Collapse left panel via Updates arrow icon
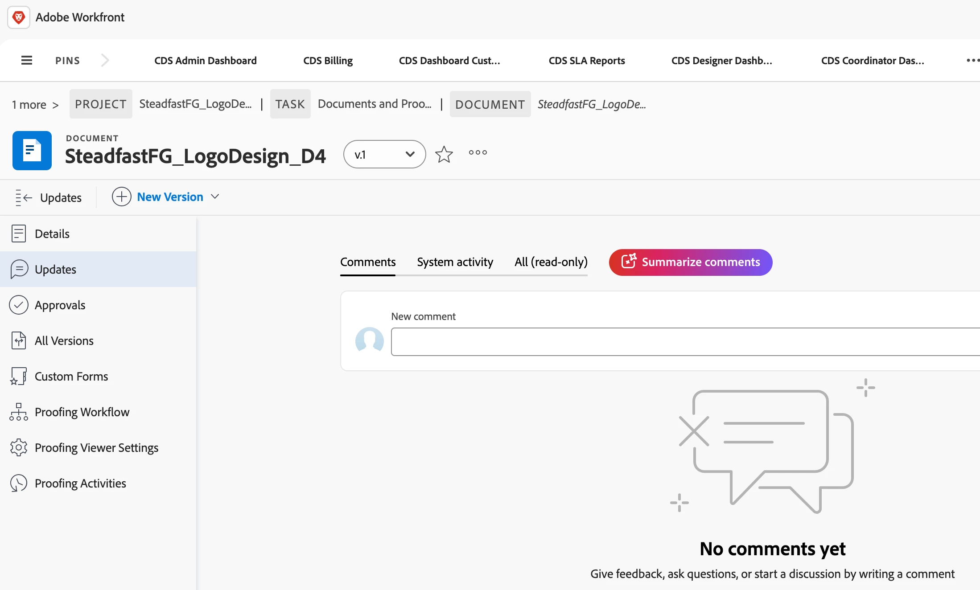Screen dimensions: 980x590 coord(24,197)
